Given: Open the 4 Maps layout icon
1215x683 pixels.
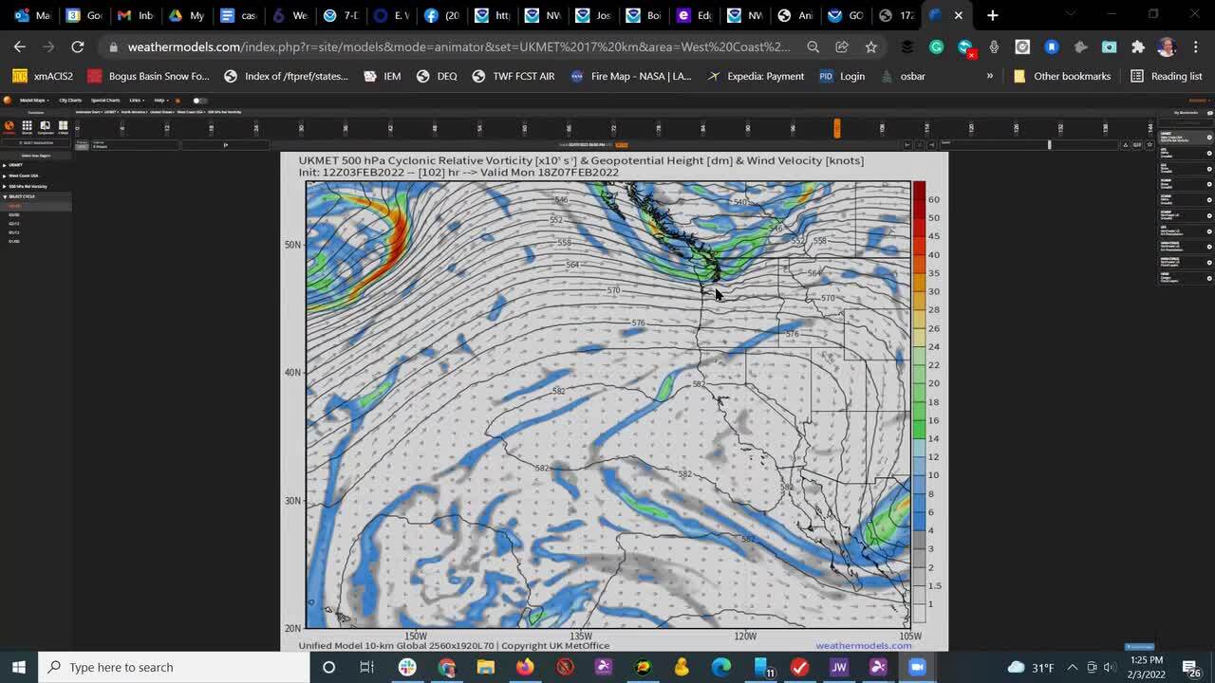Looking at the screenshot, I should (x=63, y=124).
